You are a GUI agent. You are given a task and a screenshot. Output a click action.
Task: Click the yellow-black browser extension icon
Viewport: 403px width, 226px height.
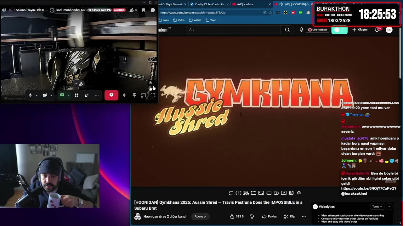(x=285, y=13)
